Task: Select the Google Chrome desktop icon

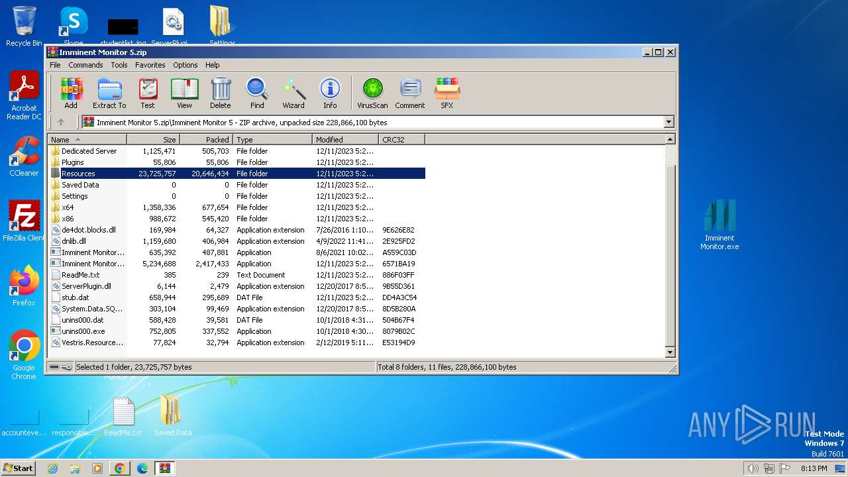Action: (24, 355)
